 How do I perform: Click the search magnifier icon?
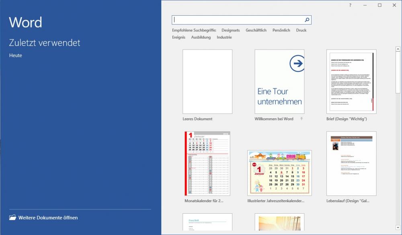307,20
